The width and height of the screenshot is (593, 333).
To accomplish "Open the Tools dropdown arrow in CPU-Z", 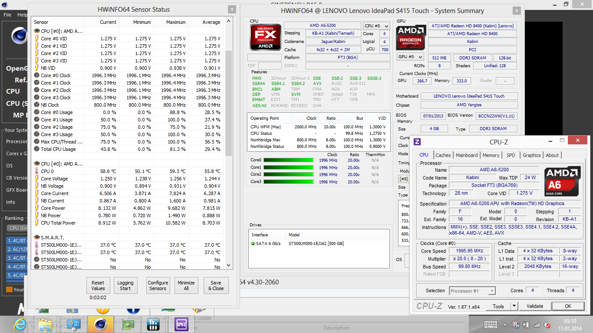I will pyautogui.click(x=514, y=306).
